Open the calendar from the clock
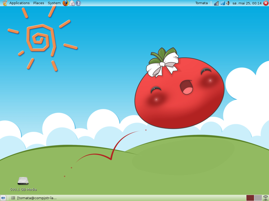269x201 pixels. coord(247,3)
